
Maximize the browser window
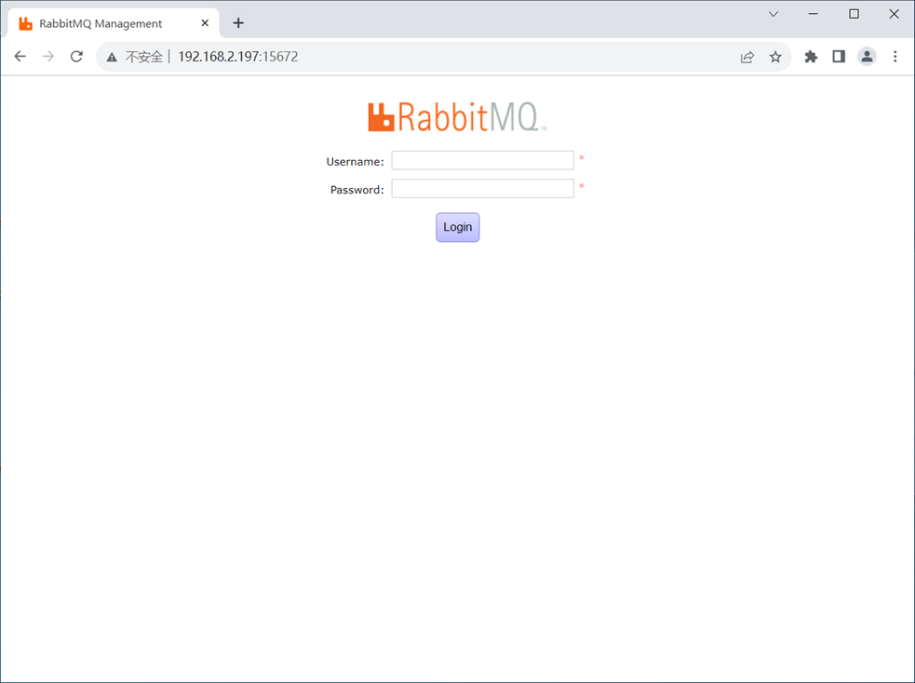click(x=854, y=14)
